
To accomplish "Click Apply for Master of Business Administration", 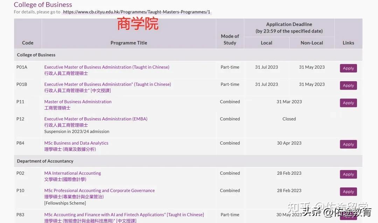I will coord(348,103).
